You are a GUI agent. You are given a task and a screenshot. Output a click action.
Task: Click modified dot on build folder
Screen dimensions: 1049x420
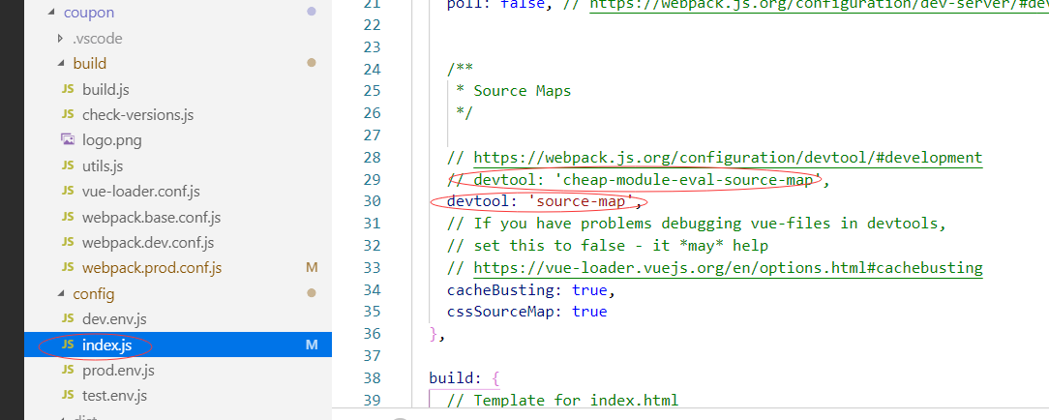[x=311, y=63]
